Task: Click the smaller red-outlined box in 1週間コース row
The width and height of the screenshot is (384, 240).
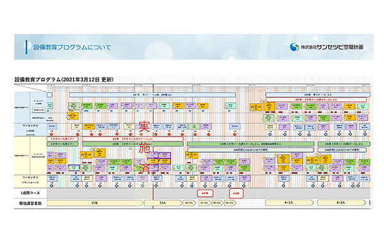Action: [x=205, y=193]
